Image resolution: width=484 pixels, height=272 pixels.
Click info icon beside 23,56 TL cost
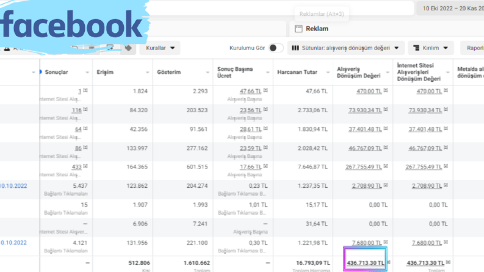pyautogui.click(x=265, y=110)
